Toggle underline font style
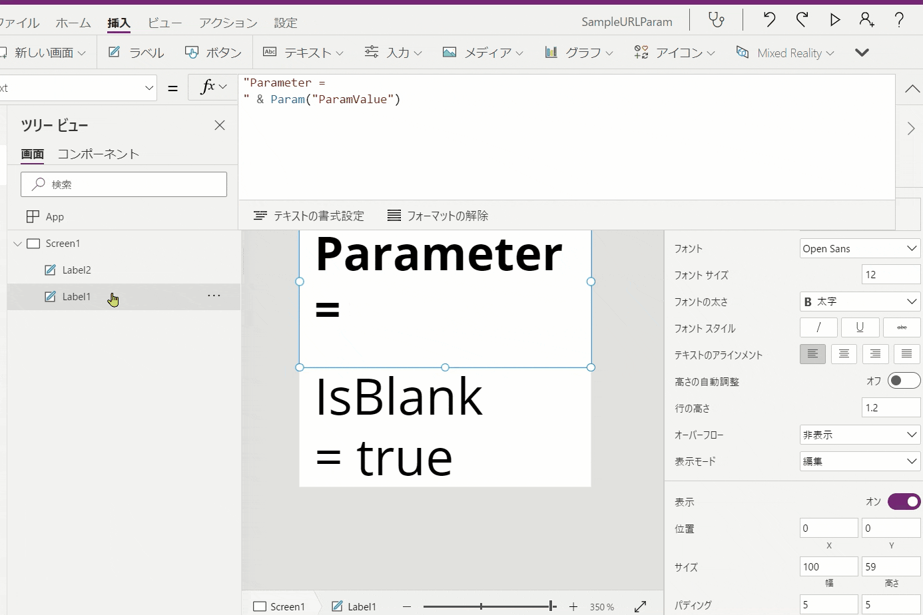923x615 pixels. coord(860,327)
